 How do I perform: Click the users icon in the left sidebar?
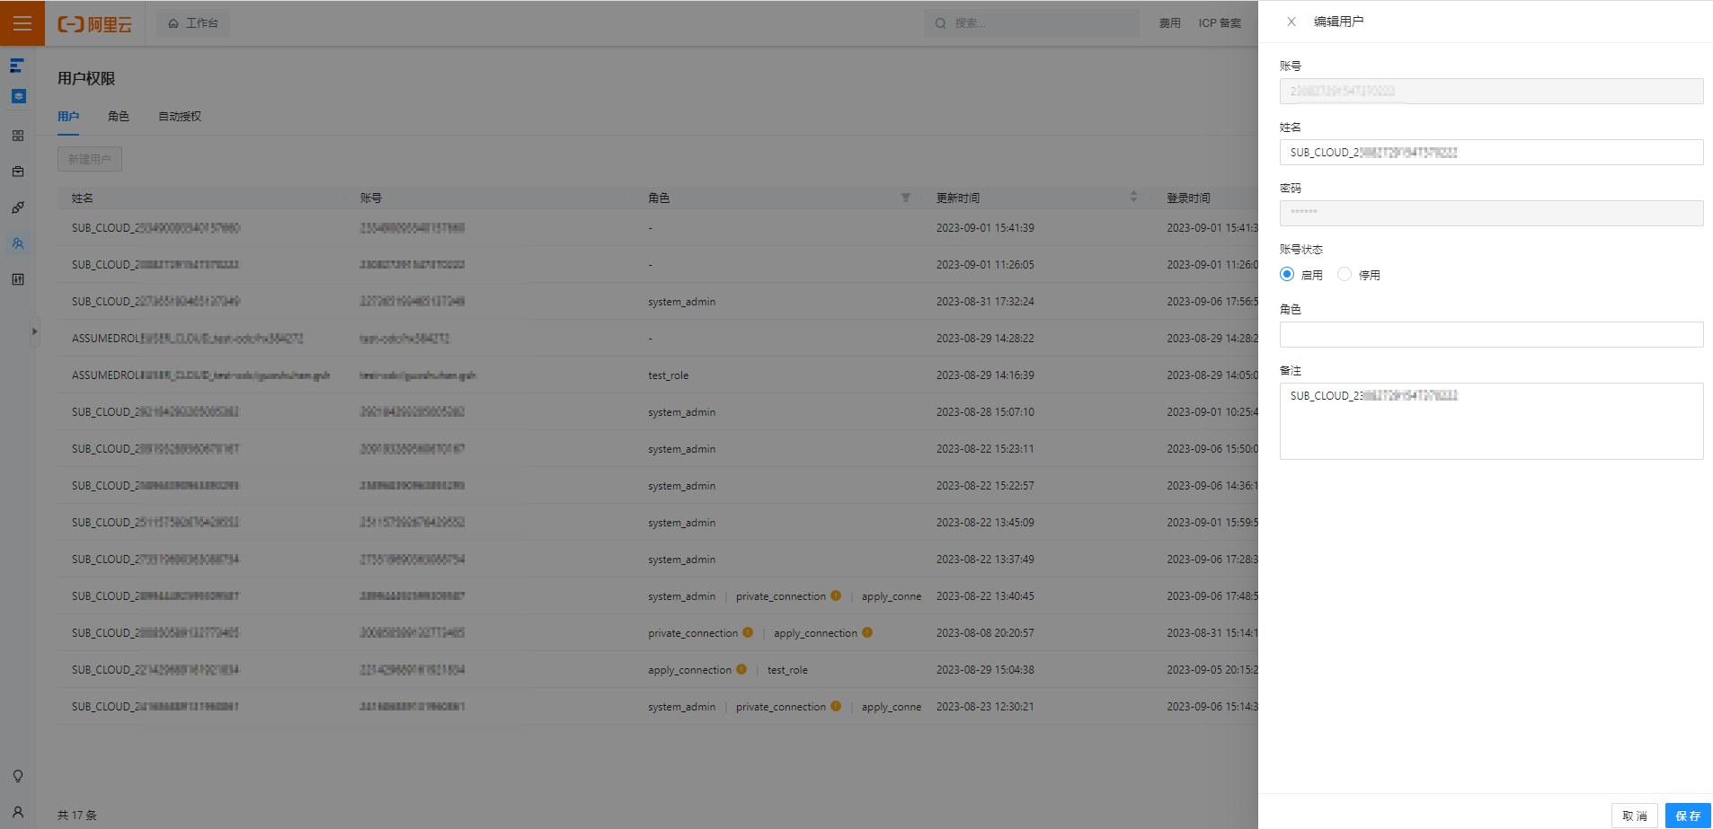point(18,243)
